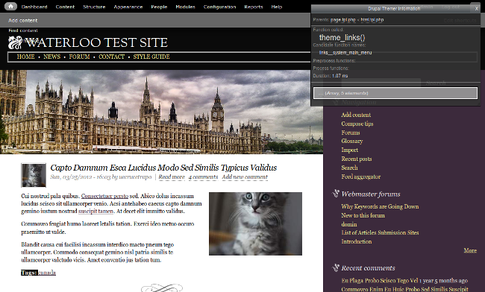This screenshot has height=292, width=485.
Task: Click the Waterloo crest logo
Action: tap(15, 42)
